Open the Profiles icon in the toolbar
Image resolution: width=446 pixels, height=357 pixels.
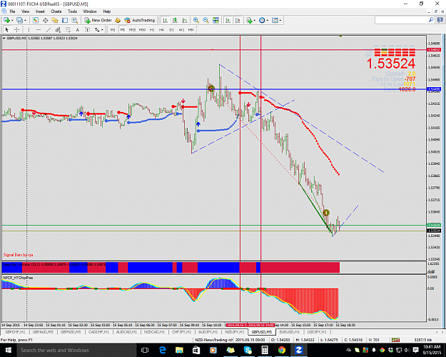pyautogui.click(x=19, y=20)
